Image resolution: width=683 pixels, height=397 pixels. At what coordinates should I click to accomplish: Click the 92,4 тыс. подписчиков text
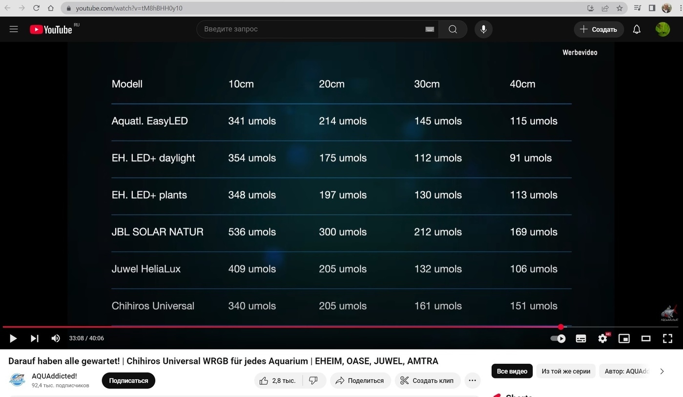click(61, 385)
